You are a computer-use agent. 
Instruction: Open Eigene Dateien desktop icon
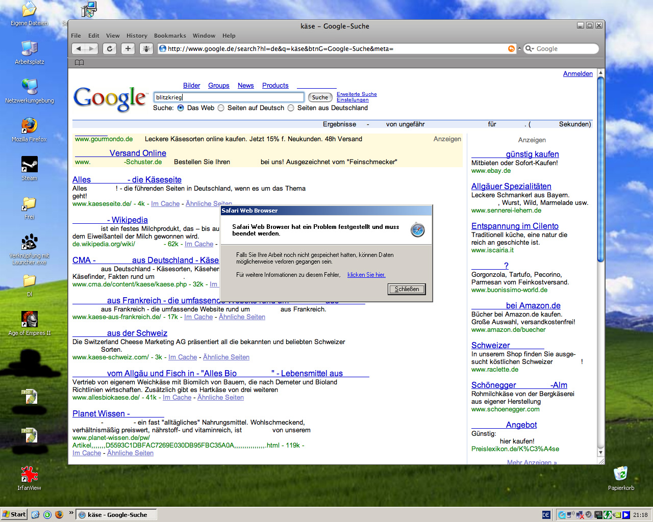29,14
